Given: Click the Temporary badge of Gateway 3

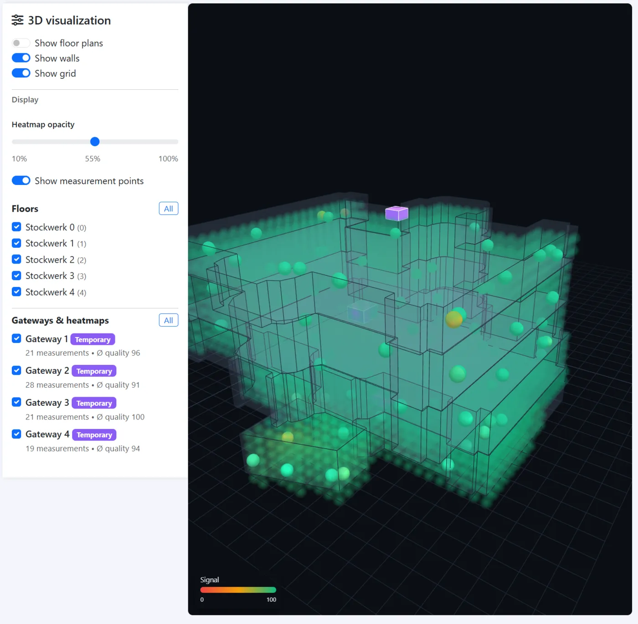Looking at the screenshot, I should 94,403.
